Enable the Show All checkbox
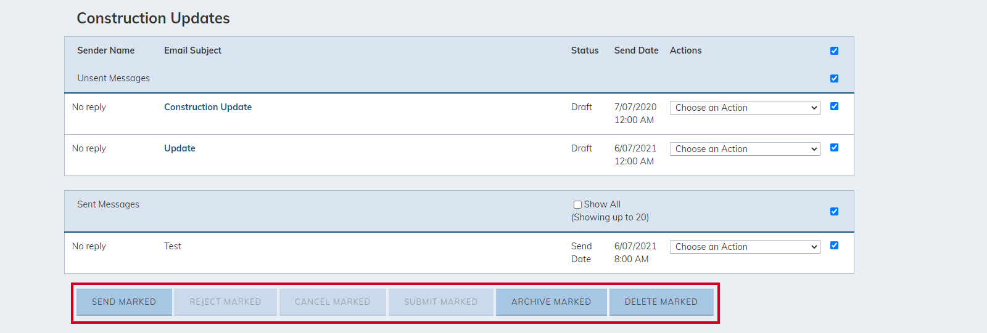Image resolution: width=987 pixels, height=333 pixels. (x=577, y=204)
